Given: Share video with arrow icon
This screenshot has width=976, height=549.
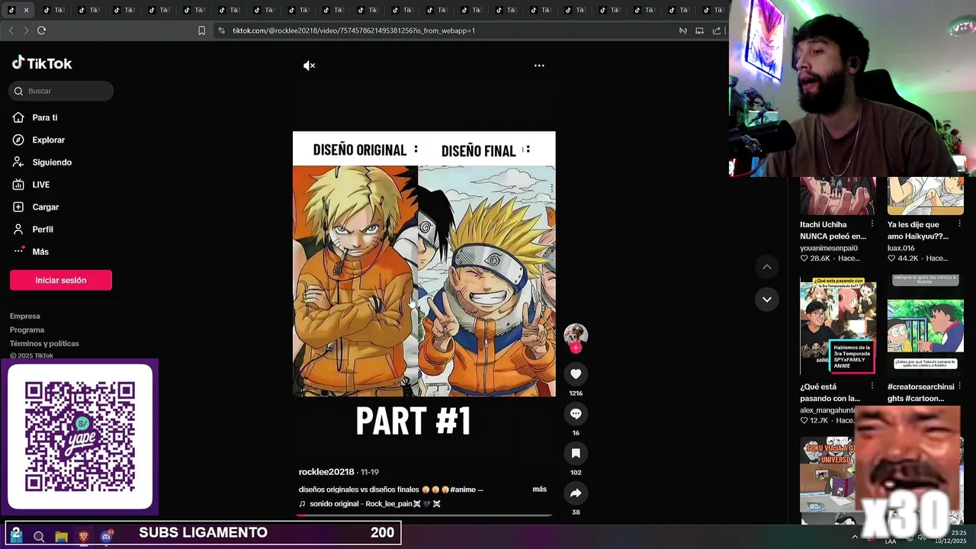Looking at the screenshot, I should [x=576, y=493].
